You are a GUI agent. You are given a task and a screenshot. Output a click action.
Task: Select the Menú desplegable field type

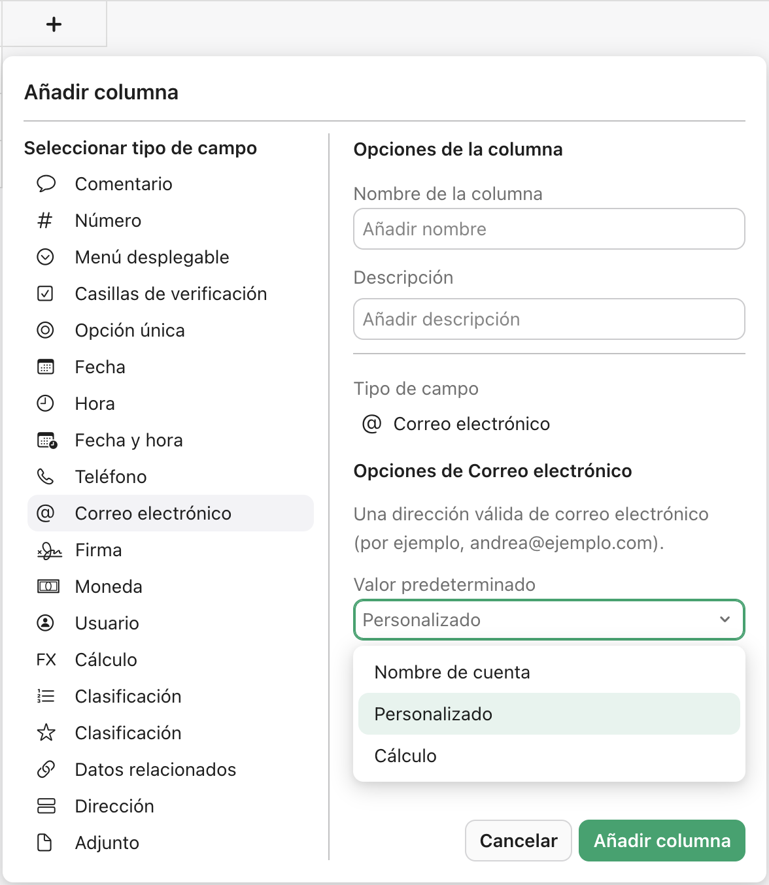tap(152, 257)
